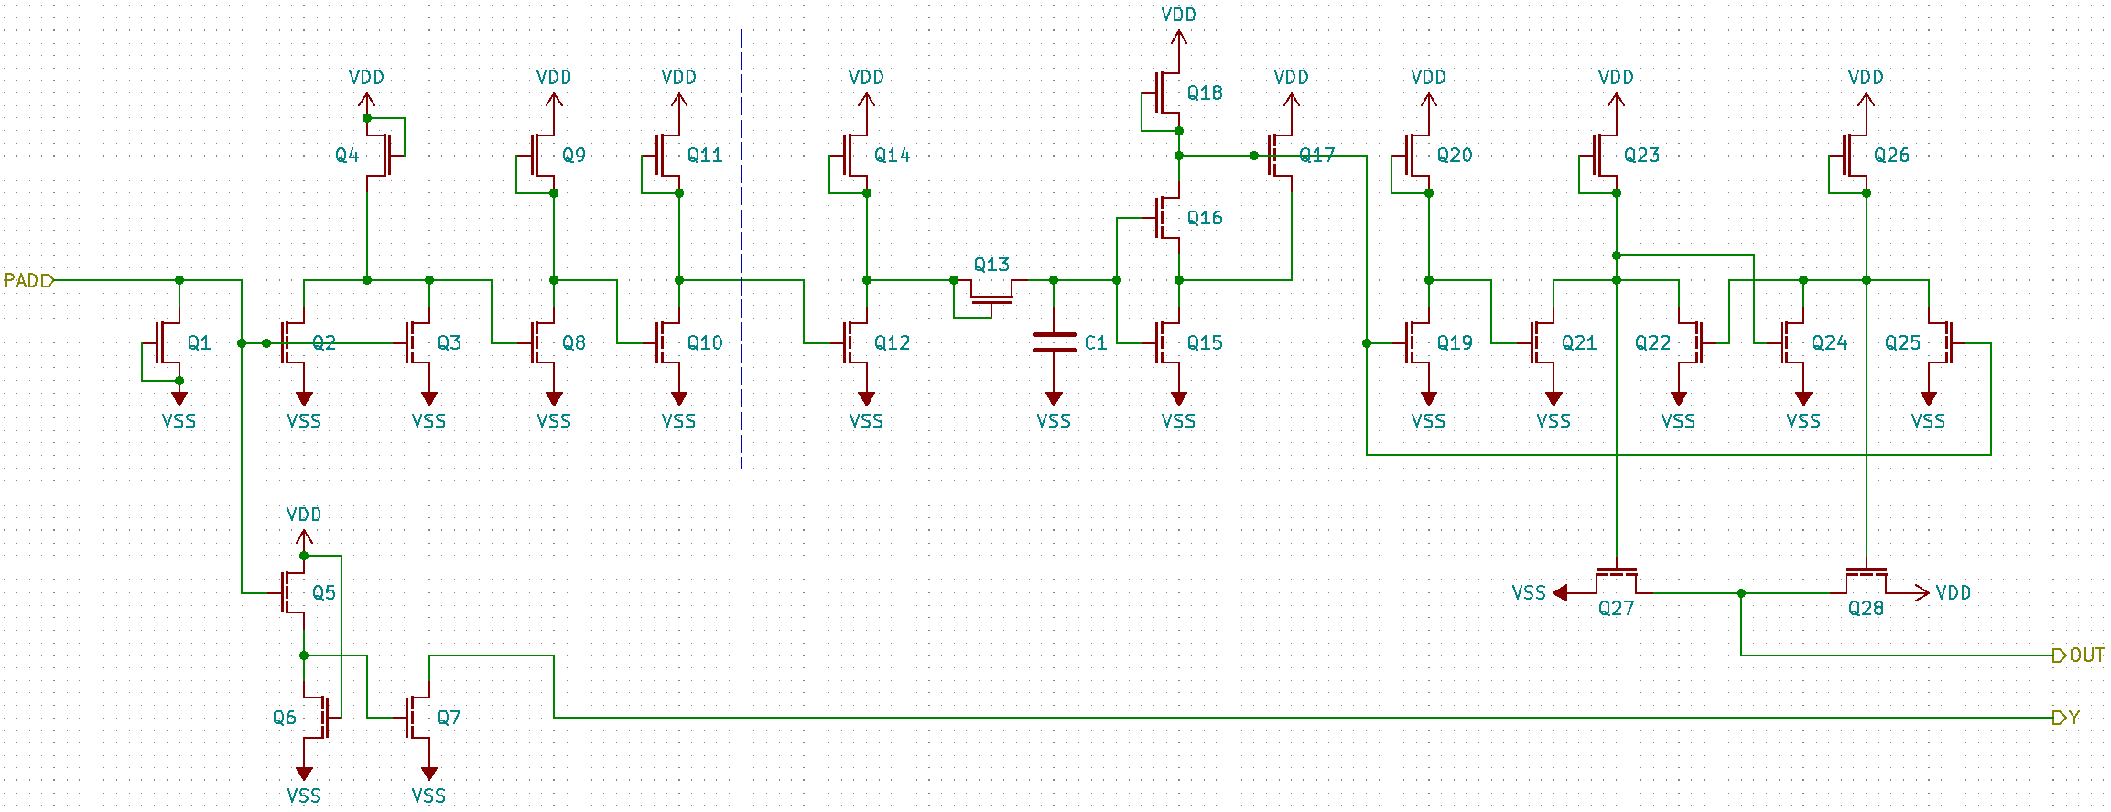Click transistor Q7 symbol
Screen dimensions: 2111x812
(x=418, y=718)
